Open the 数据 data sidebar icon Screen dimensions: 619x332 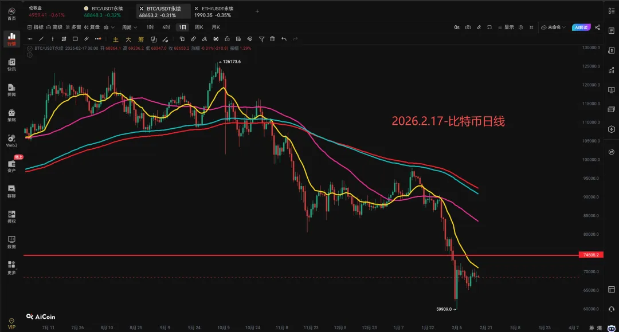click(x=11, y=242)
